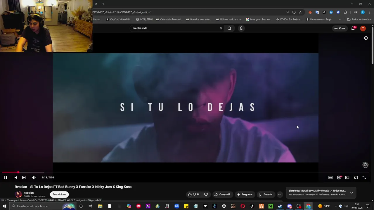Open TikTok from taskbar
This screenshot has width=374, height=210.
coord(252,206)
